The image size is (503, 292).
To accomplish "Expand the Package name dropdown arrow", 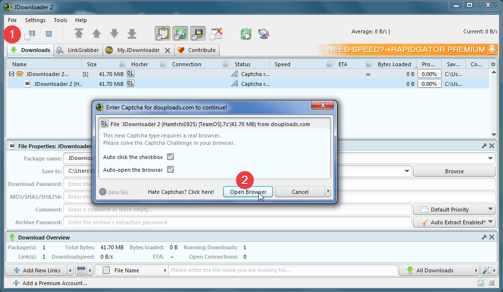I will (x=490, y=159).
